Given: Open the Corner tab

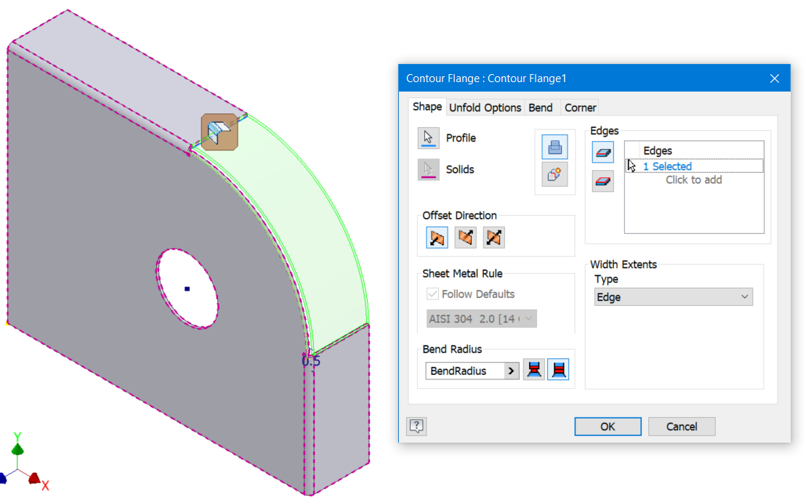Looking at the screenshot, I should 581,108.
